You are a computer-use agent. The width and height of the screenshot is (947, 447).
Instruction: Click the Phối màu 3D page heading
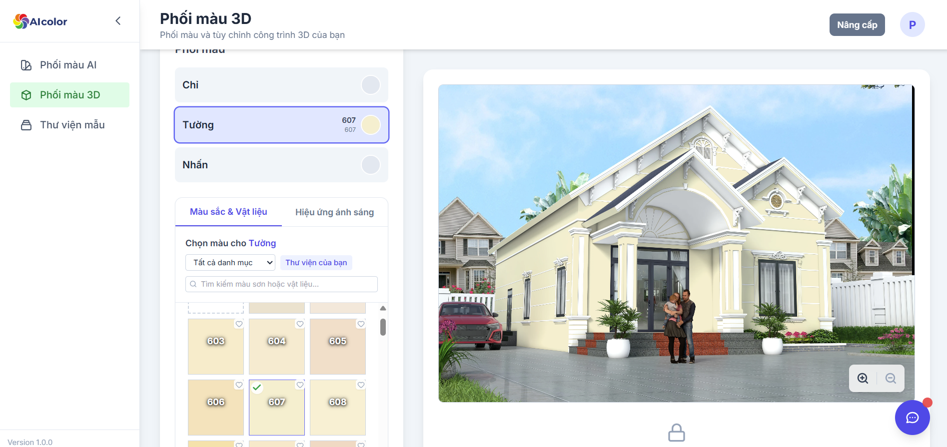click(205, 18)
